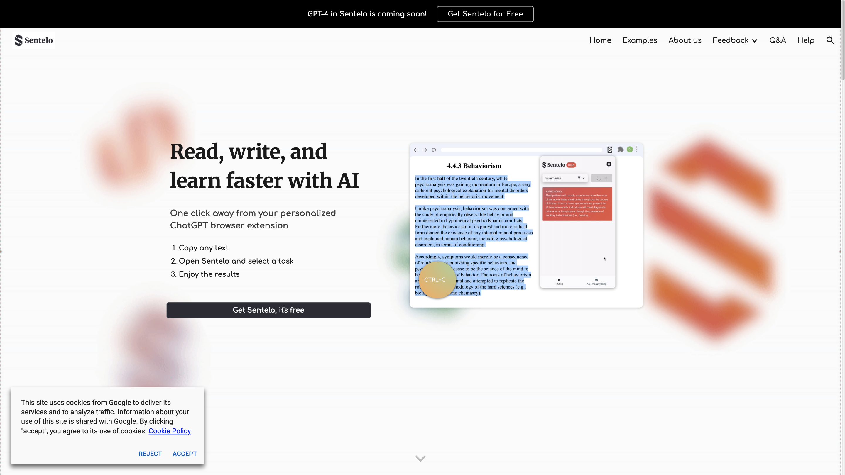
Task: Open the Cookie Policy link
Action: tap(169, 431)
